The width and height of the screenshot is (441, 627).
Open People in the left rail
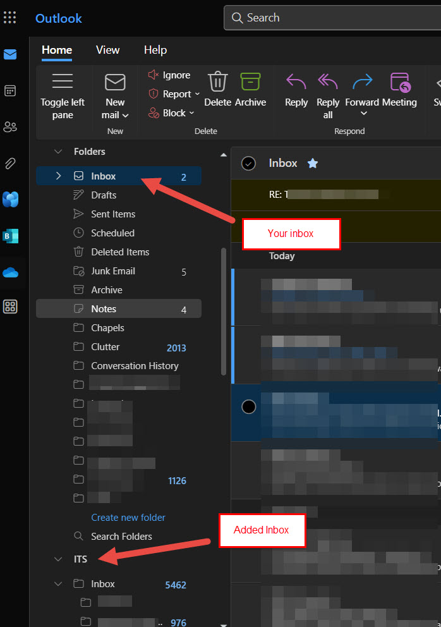(x=10, y=127)
